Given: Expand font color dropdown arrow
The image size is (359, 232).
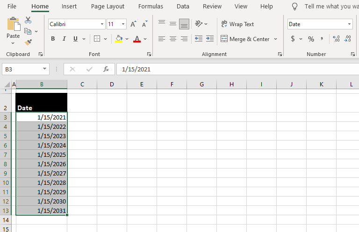Looking at the screenshot, I should (145, 39).
